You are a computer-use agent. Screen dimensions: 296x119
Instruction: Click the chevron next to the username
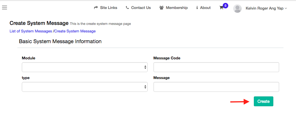(x=286, y=8)
